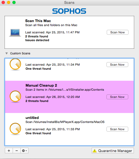Close the Scans window with red button
139x159 pixels.
click(3, 2)
